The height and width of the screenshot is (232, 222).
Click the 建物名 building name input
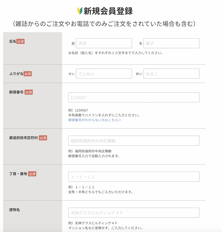(134, 213)
